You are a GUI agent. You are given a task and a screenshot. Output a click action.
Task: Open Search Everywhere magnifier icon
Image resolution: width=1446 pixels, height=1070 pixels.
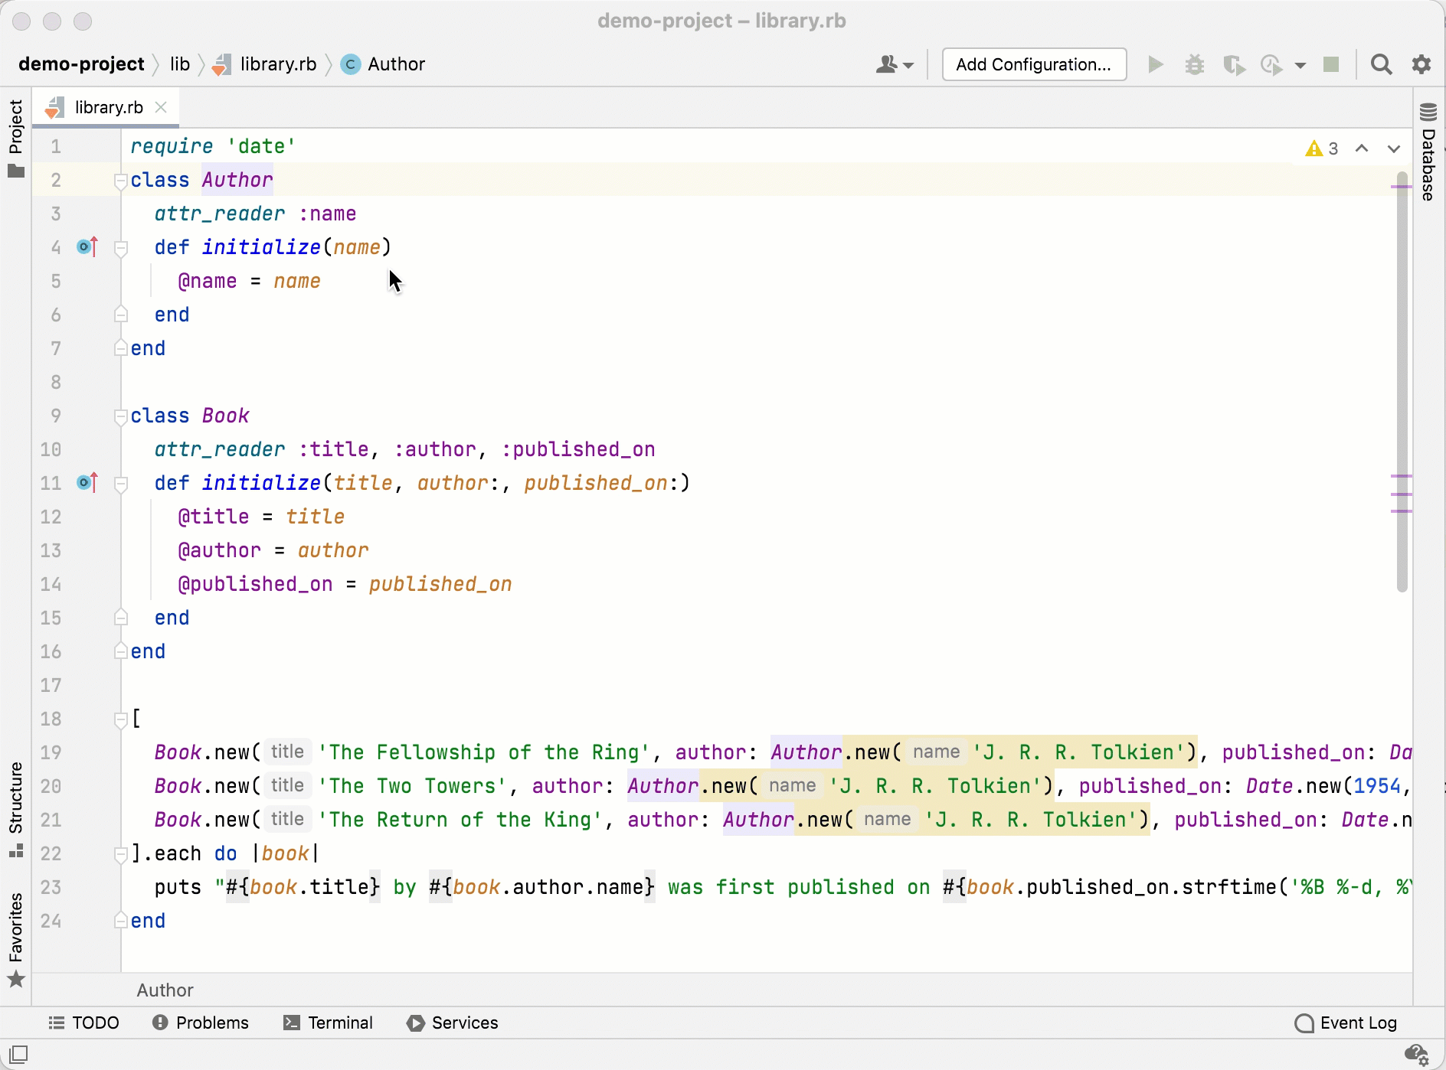[x=1381, y=64]
